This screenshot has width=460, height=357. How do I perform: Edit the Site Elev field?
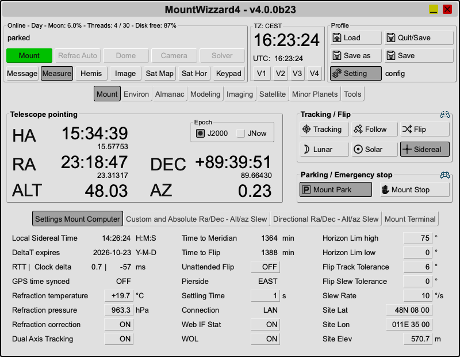pyautogui.click(x=418, y=339)
